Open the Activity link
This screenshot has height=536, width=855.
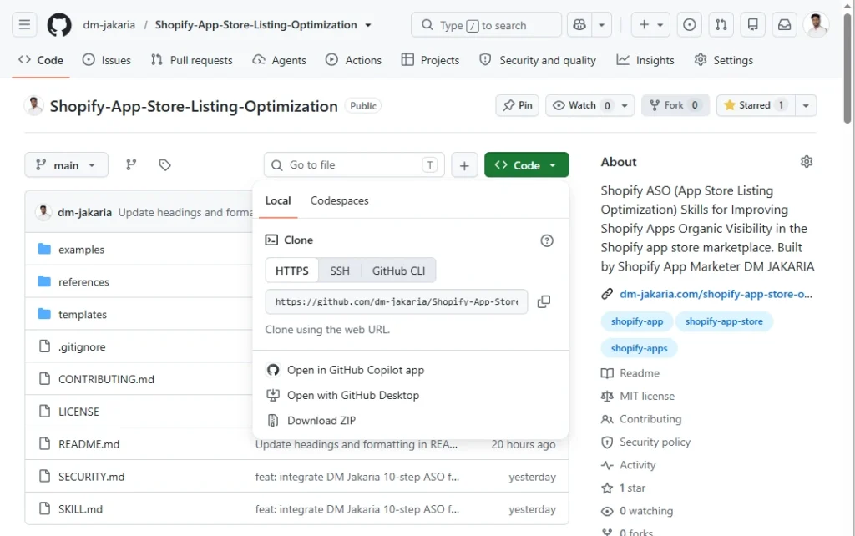coord(628,464)
